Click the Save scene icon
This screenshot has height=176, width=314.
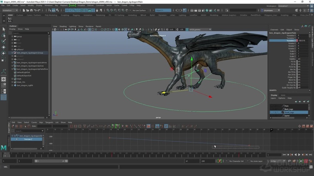pos(31,10)
